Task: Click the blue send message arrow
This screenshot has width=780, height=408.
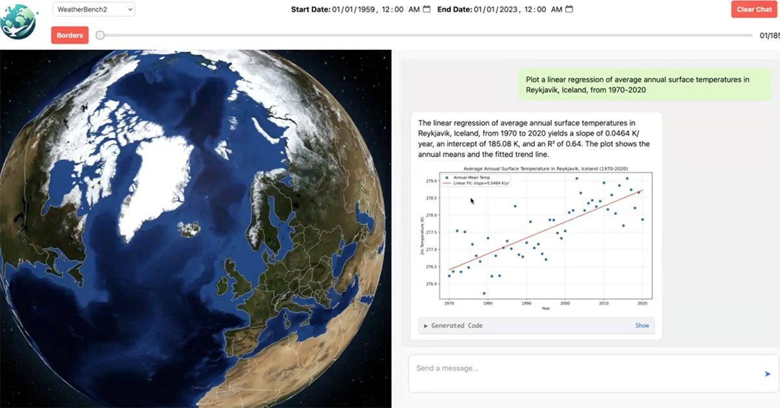Action: tap(768, 373)
